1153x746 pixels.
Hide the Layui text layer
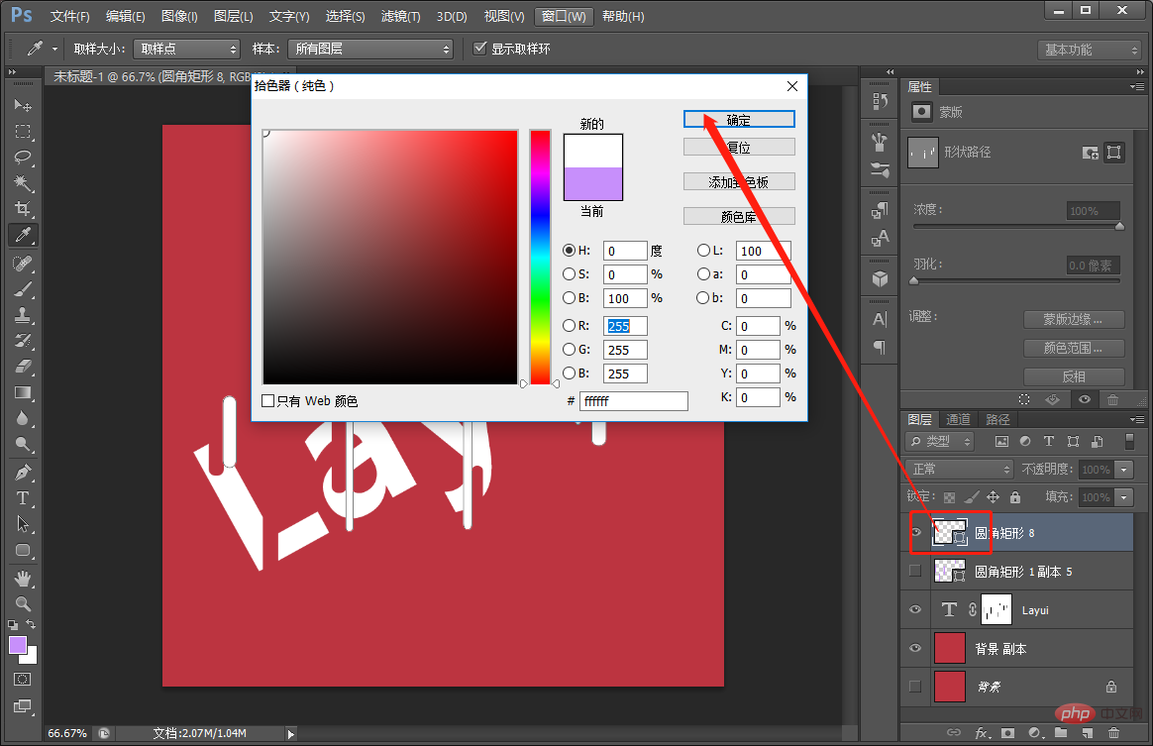915,610
